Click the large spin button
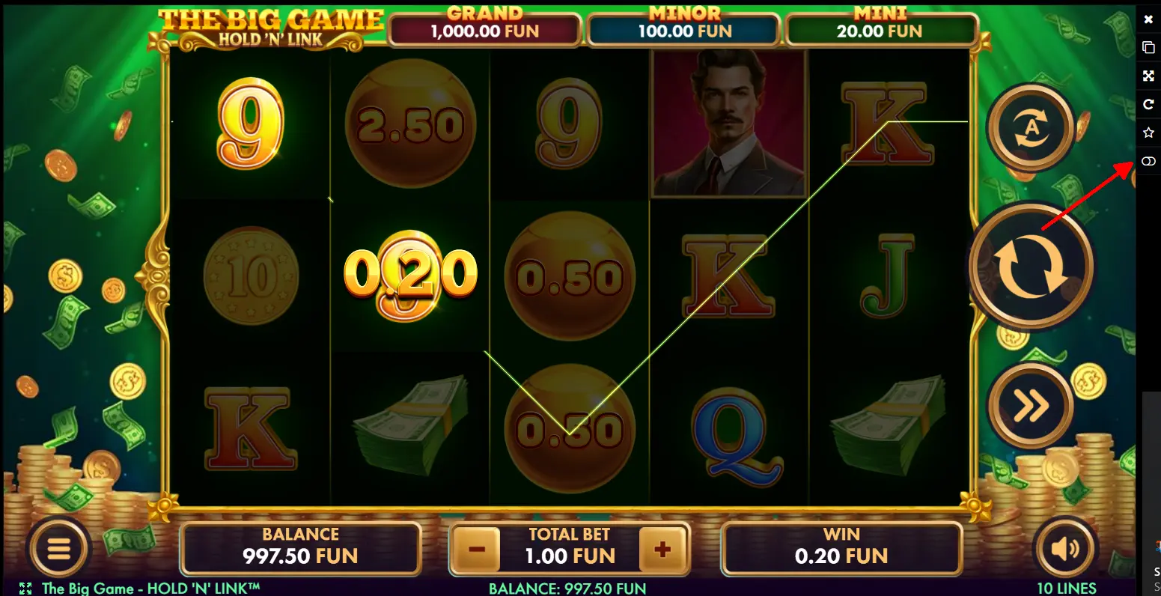 pos(1031,266)
